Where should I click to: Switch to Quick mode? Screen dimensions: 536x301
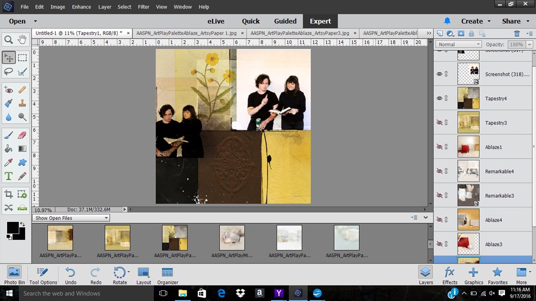point(250,21)
